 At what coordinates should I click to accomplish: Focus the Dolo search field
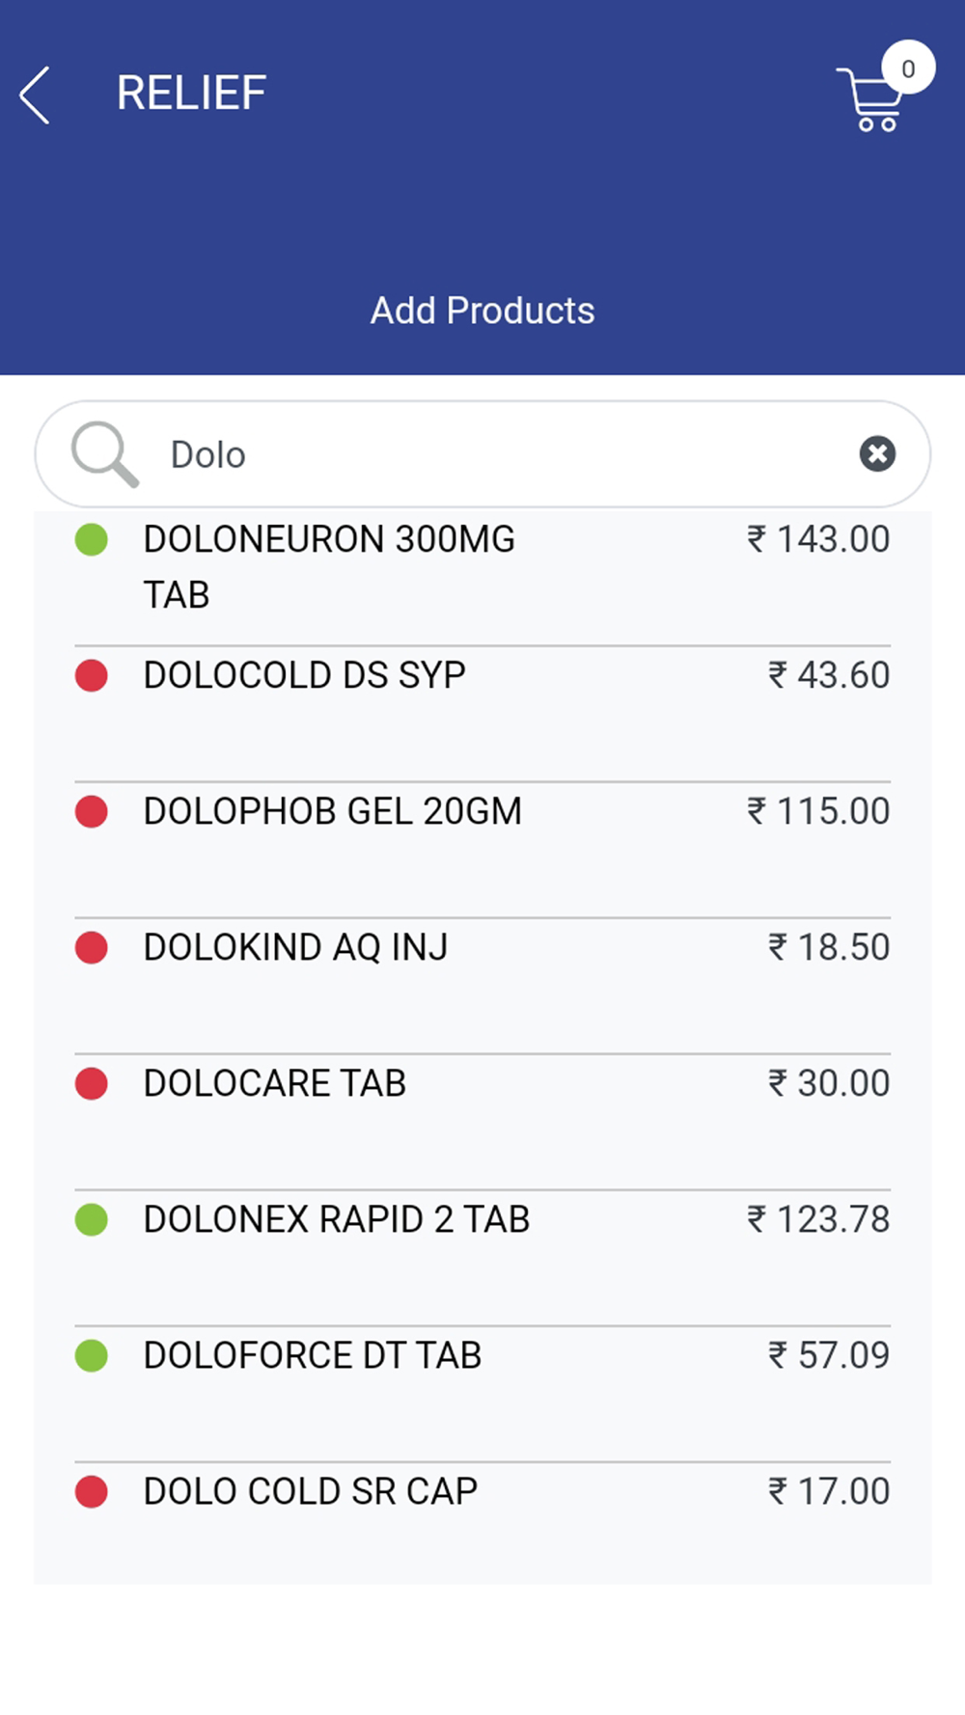(482, 454)
